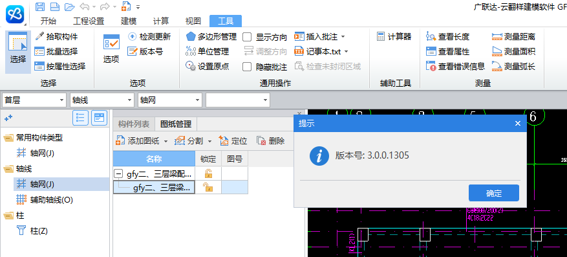Switch to panel view icon

coord(99,118)
